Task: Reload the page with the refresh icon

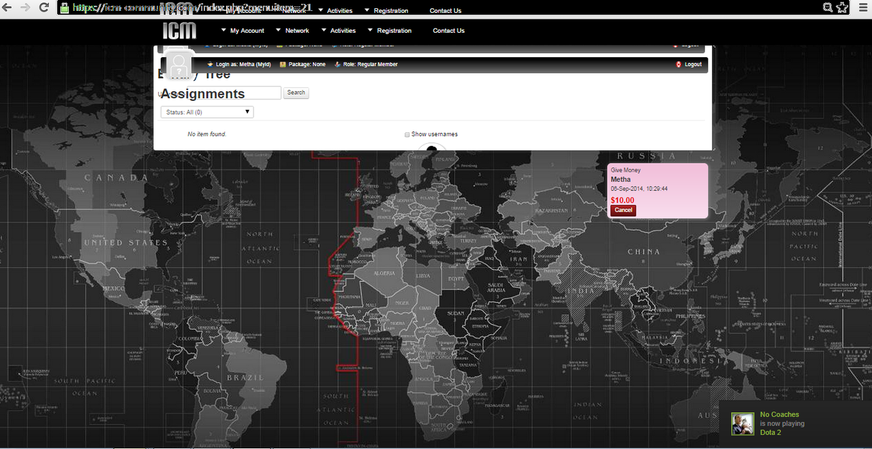Action: [44, 7]
